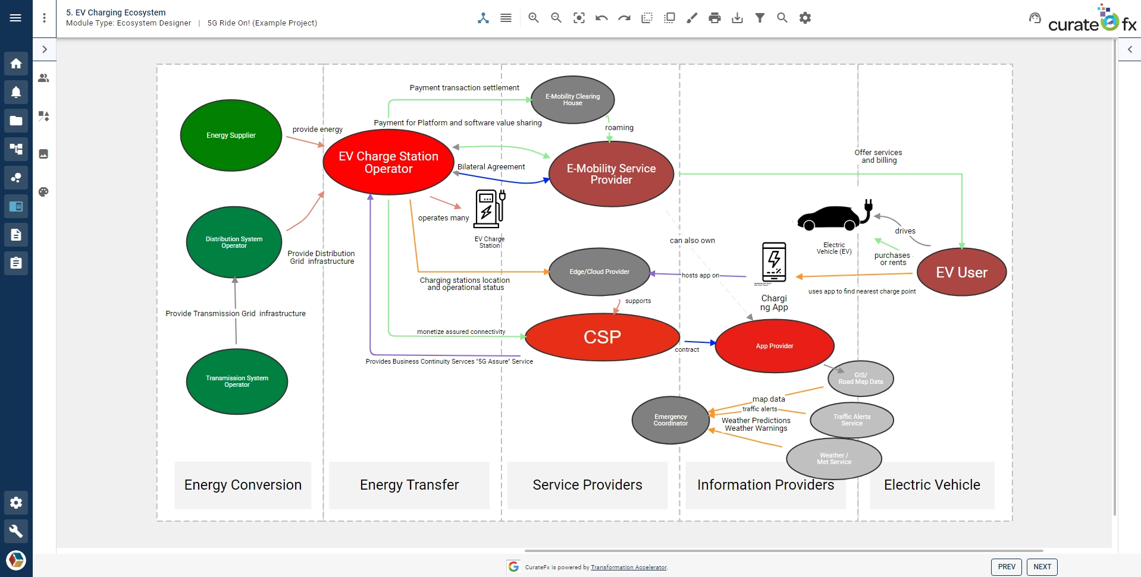Screen dimensions: 1141x577
Task: Go to previous module with PREV
Action: click(x=1007, y=567)
